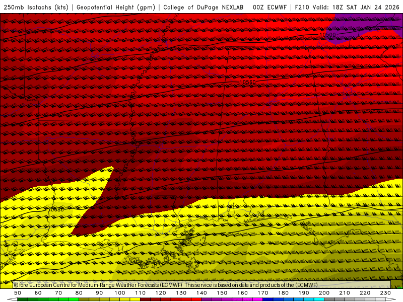Click the 90 value on the color scale
Image resolution: width=403 pixels, height=302 pixels.
pos(99,293)
